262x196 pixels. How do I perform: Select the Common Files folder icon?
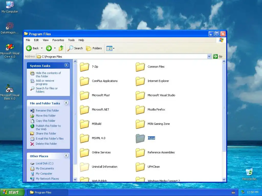140,67
